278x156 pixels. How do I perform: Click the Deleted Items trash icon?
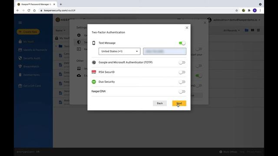[20, 75]
